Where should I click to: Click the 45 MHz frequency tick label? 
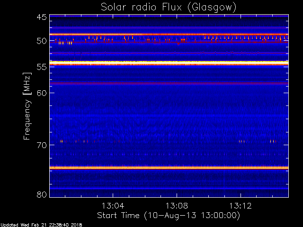click(x=41, y=17)
